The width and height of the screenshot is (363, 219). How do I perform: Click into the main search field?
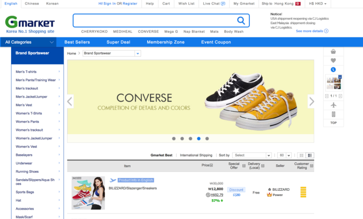coord(155,21)
